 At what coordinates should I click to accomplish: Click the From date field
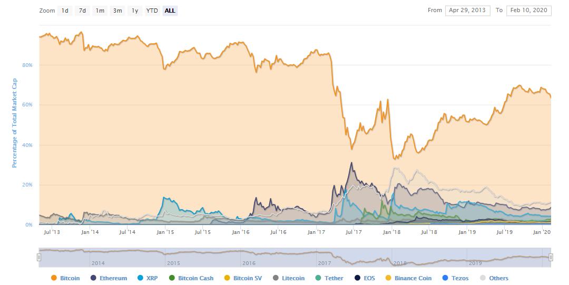[467, 11]
